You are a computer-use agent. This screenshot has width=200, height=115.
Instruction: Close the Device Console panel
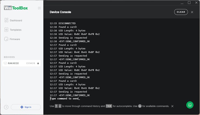192,12
